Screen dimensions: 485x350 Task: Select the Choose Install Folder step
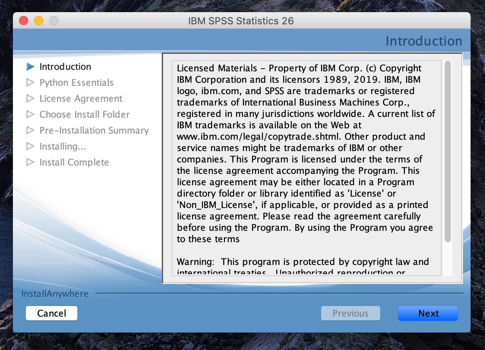[85, 115]
